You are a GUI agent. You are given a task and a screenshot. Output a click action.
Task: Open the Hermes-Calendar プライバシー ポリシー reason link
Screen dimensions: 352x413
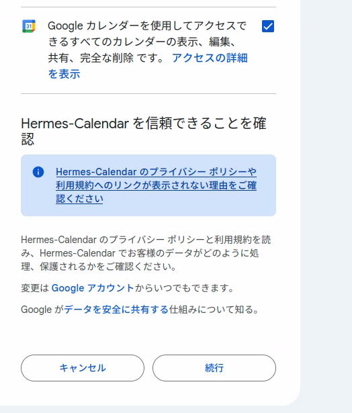point(156,185)
